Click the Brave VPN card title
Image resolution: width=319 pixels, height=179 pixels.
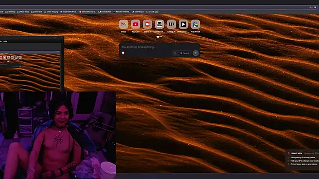297,154
